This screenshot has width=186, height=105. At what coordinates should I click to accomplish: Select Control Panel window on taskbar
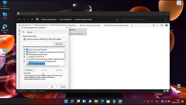pyautogui.click(x=120, y=101)
